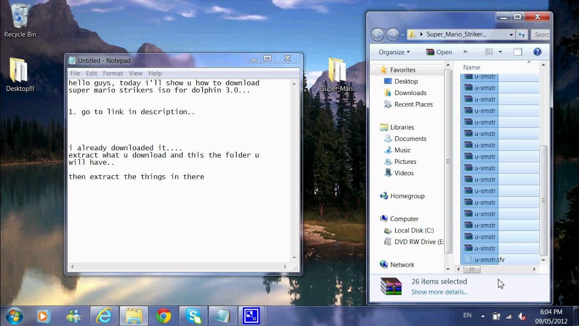This screenshot has height=326, width=579.
Task: Go back in the Explorer window
Action: click(378, 34)
